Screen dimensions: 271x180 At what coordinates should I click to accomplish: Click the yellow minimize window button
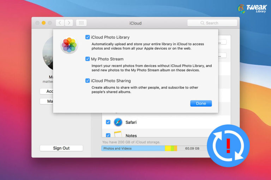point(43,23)
